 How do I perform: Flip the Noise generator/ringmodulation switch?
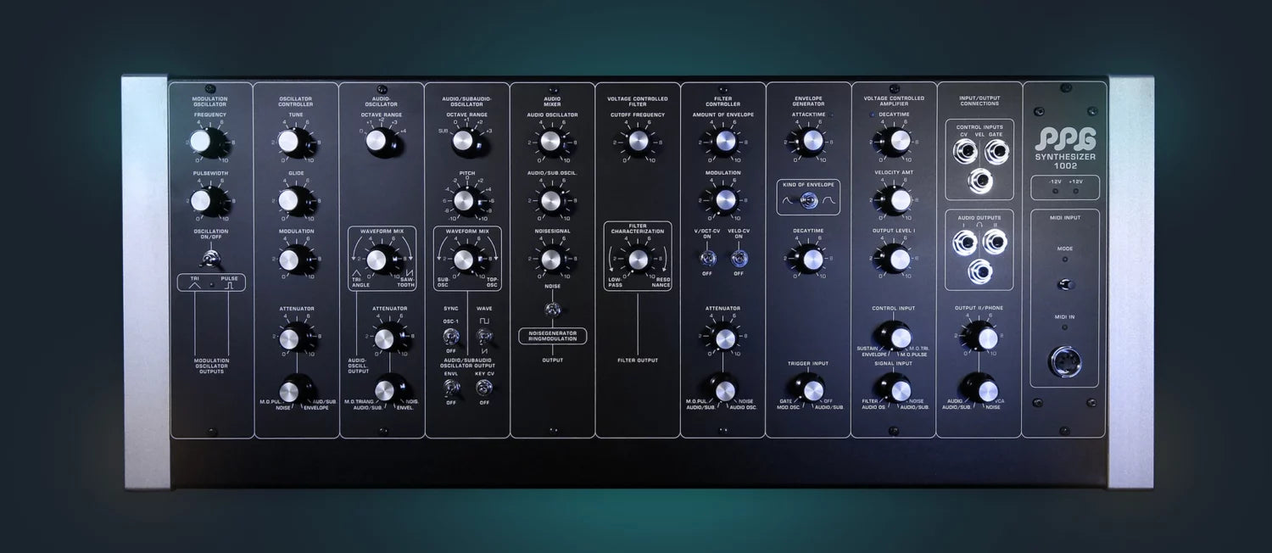[553, 309]
